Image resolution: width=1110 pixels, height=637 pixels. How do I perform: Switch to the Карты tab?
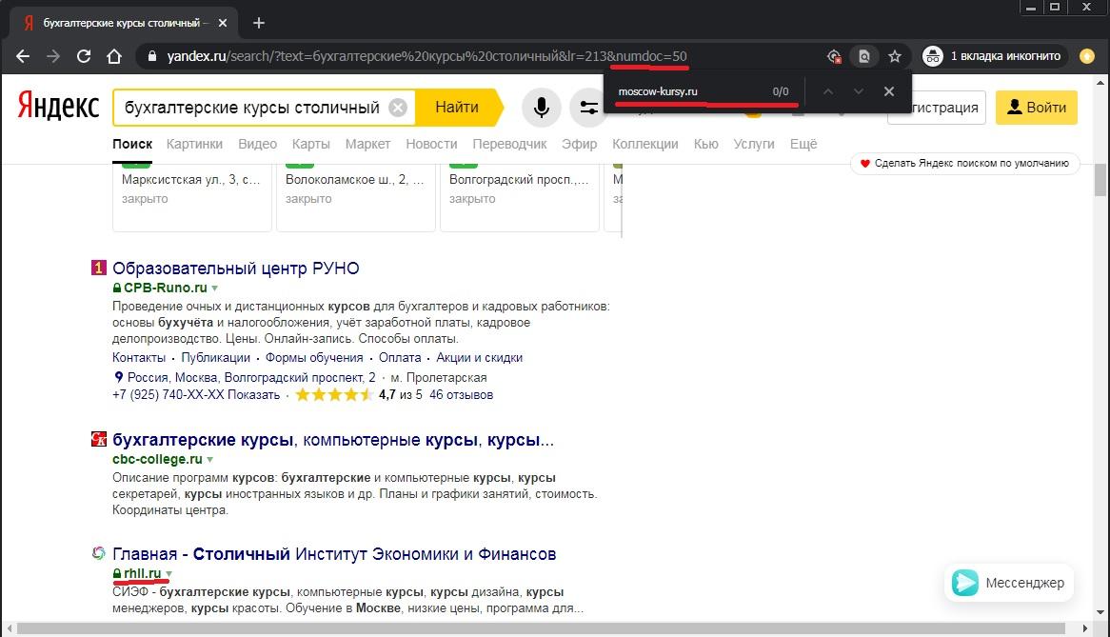311,144
